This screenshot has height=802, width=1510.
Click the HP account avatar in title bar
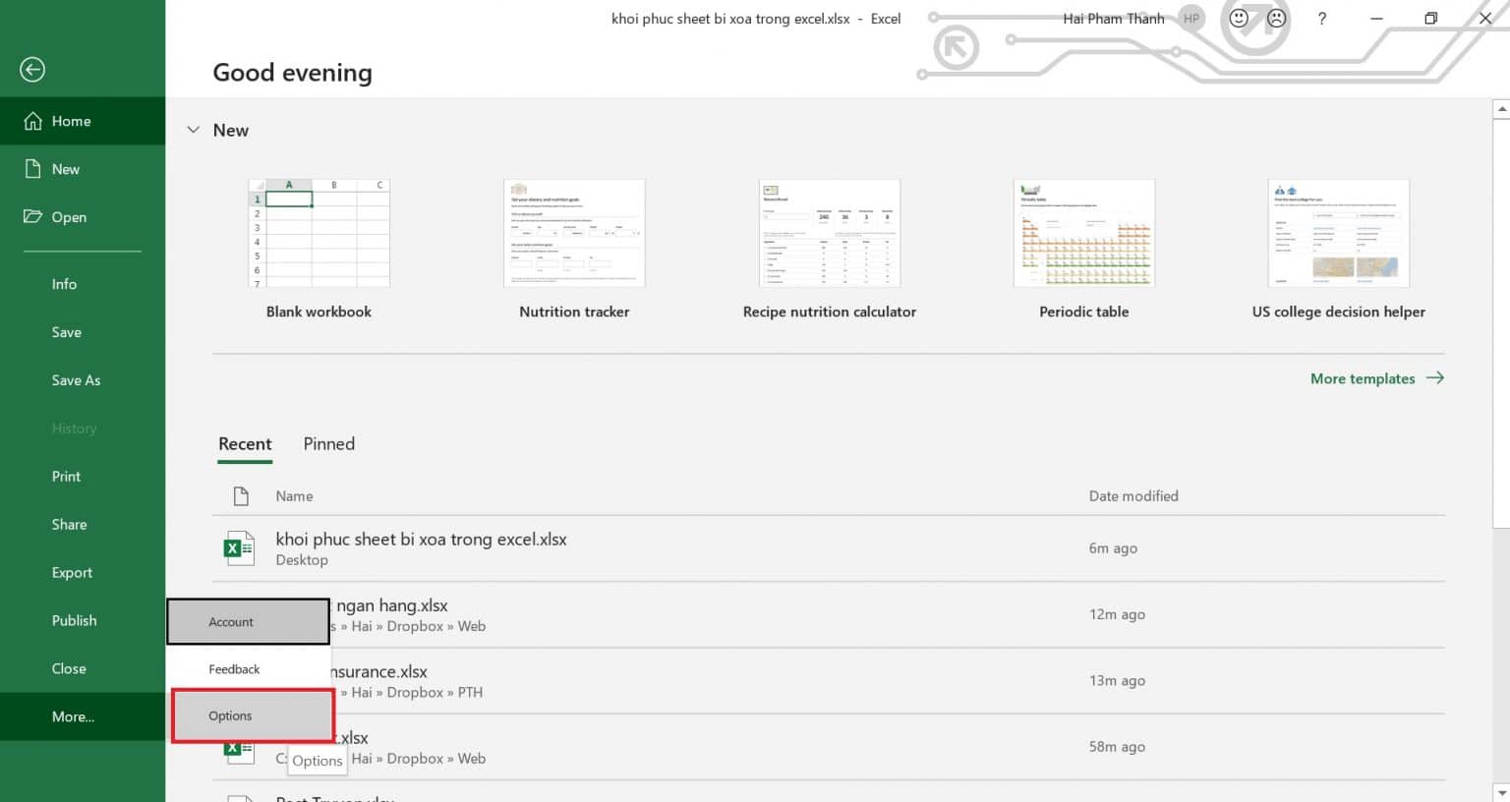pyautogui.click(x=1191, y=19)
